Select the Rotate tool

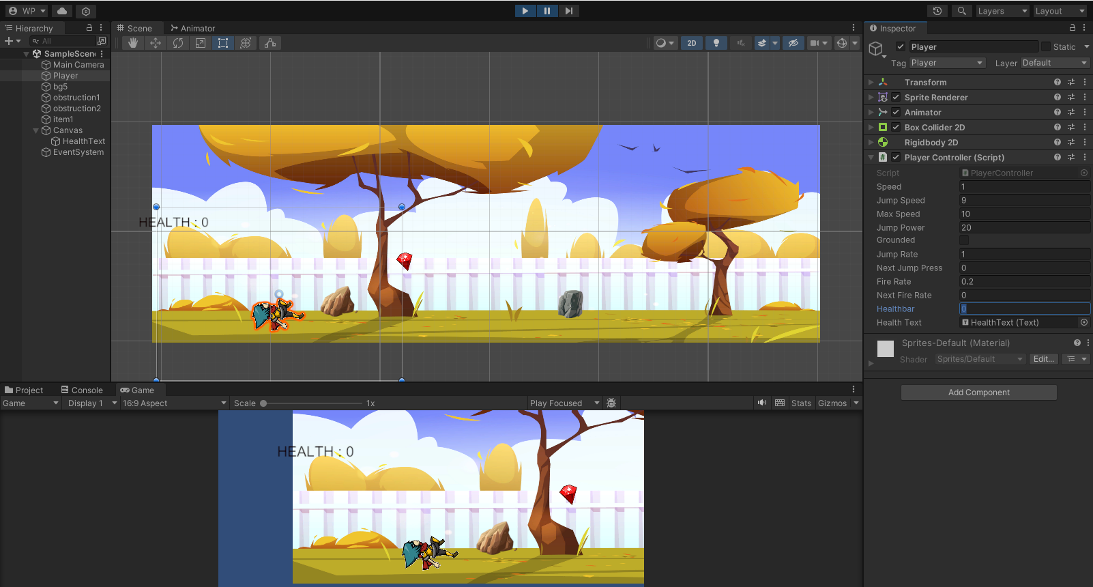[x=178, y=43]
